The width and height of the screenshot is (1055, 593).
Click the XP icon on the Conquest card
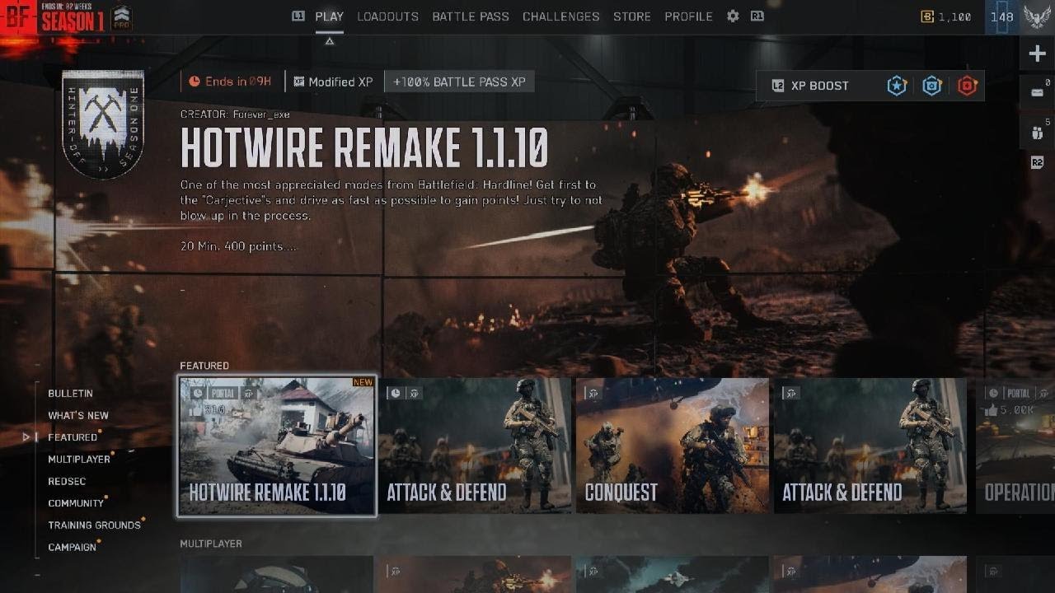click(593, 394)
